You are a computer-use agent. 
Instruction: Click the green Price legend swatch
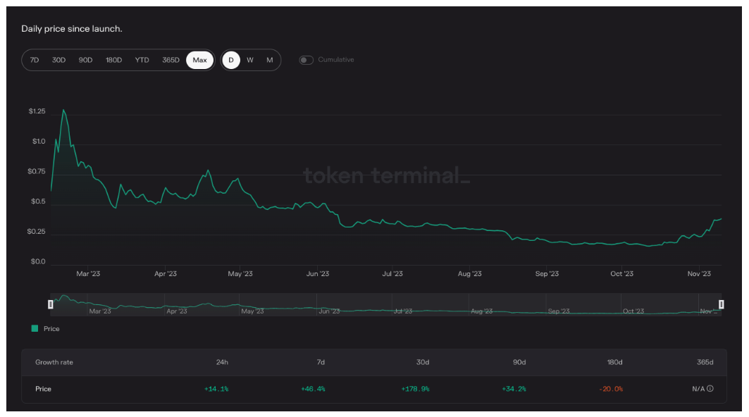click(x=35, y=329)
